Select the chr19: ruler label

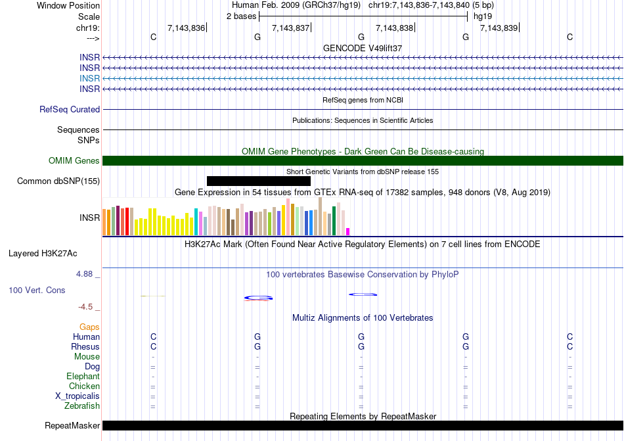[88, 28]
